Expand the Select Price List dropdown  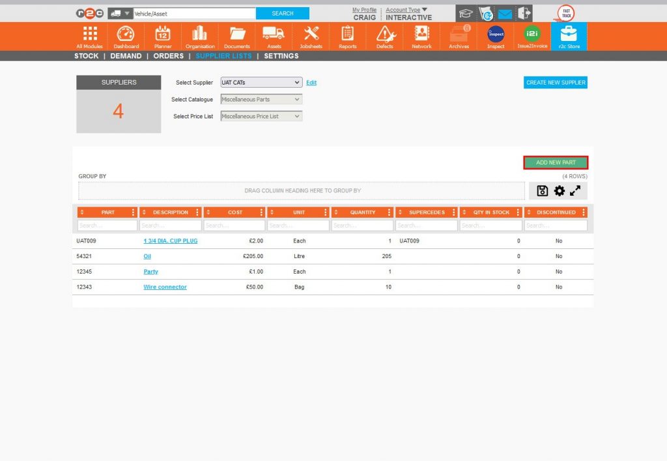[261, 116]
